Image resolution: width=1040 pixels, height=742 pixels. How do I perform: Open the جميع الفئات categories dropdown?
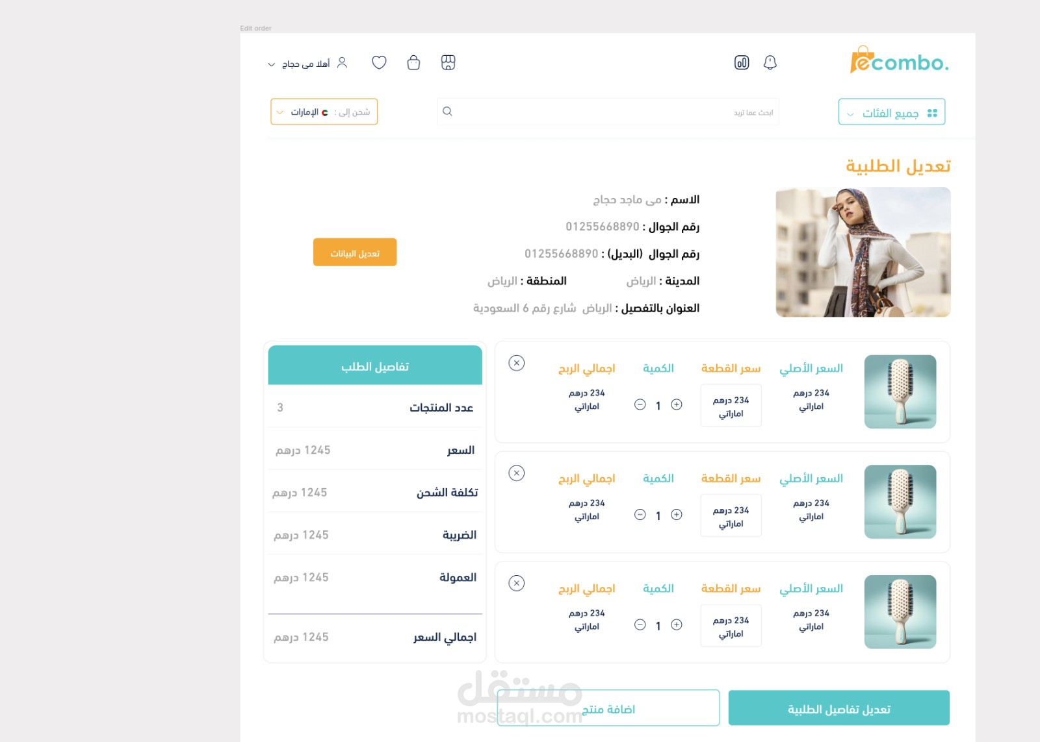pos(891,112)
